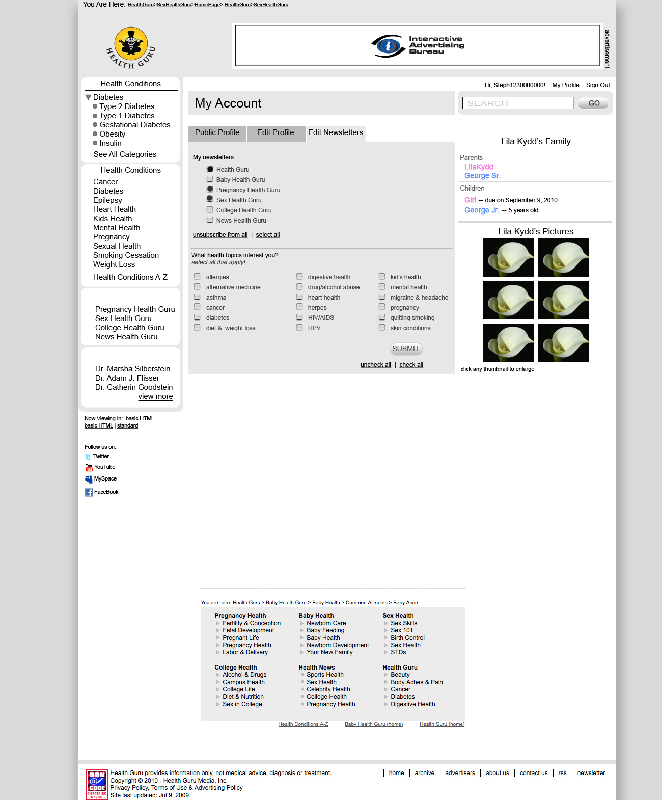Click the HON Code certification badge
662x800 pixels.
97,784
